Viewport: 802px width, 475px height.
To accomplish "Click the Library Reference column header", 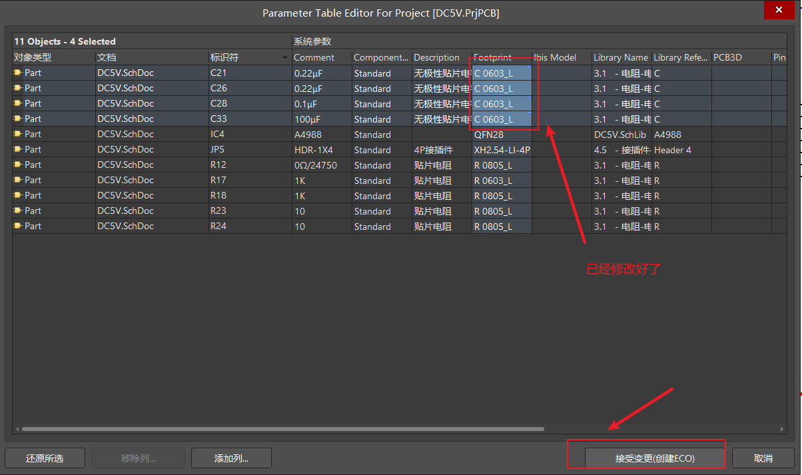I will [x=681, y=57].
